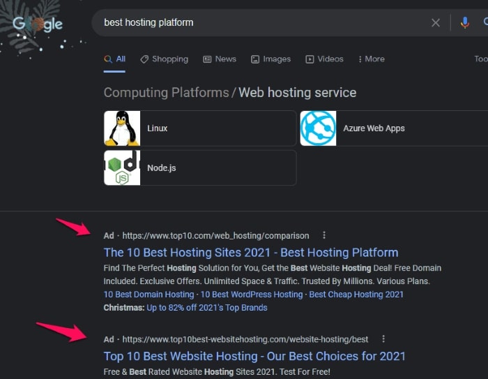Click the Azure Web Apps globe icon
This screenshot has width=488, height=379.
click(318, 128)
